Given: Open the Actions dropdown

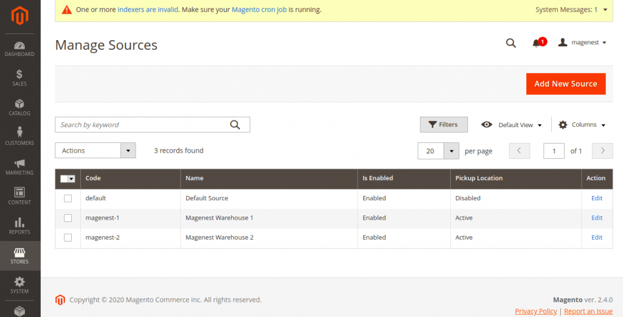Looking at the screenshot, I should (x=96, y=150).
